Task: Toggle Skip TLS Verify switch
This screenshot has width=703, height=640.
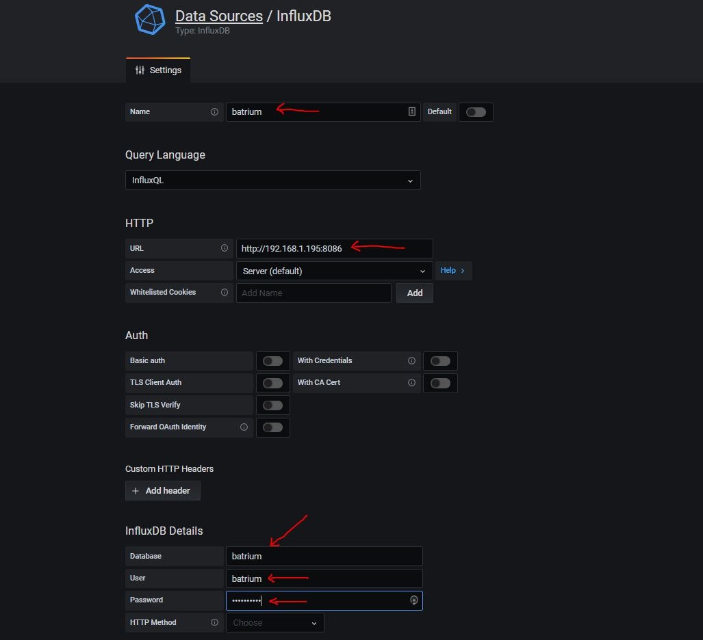Action: tap(272, 405)
